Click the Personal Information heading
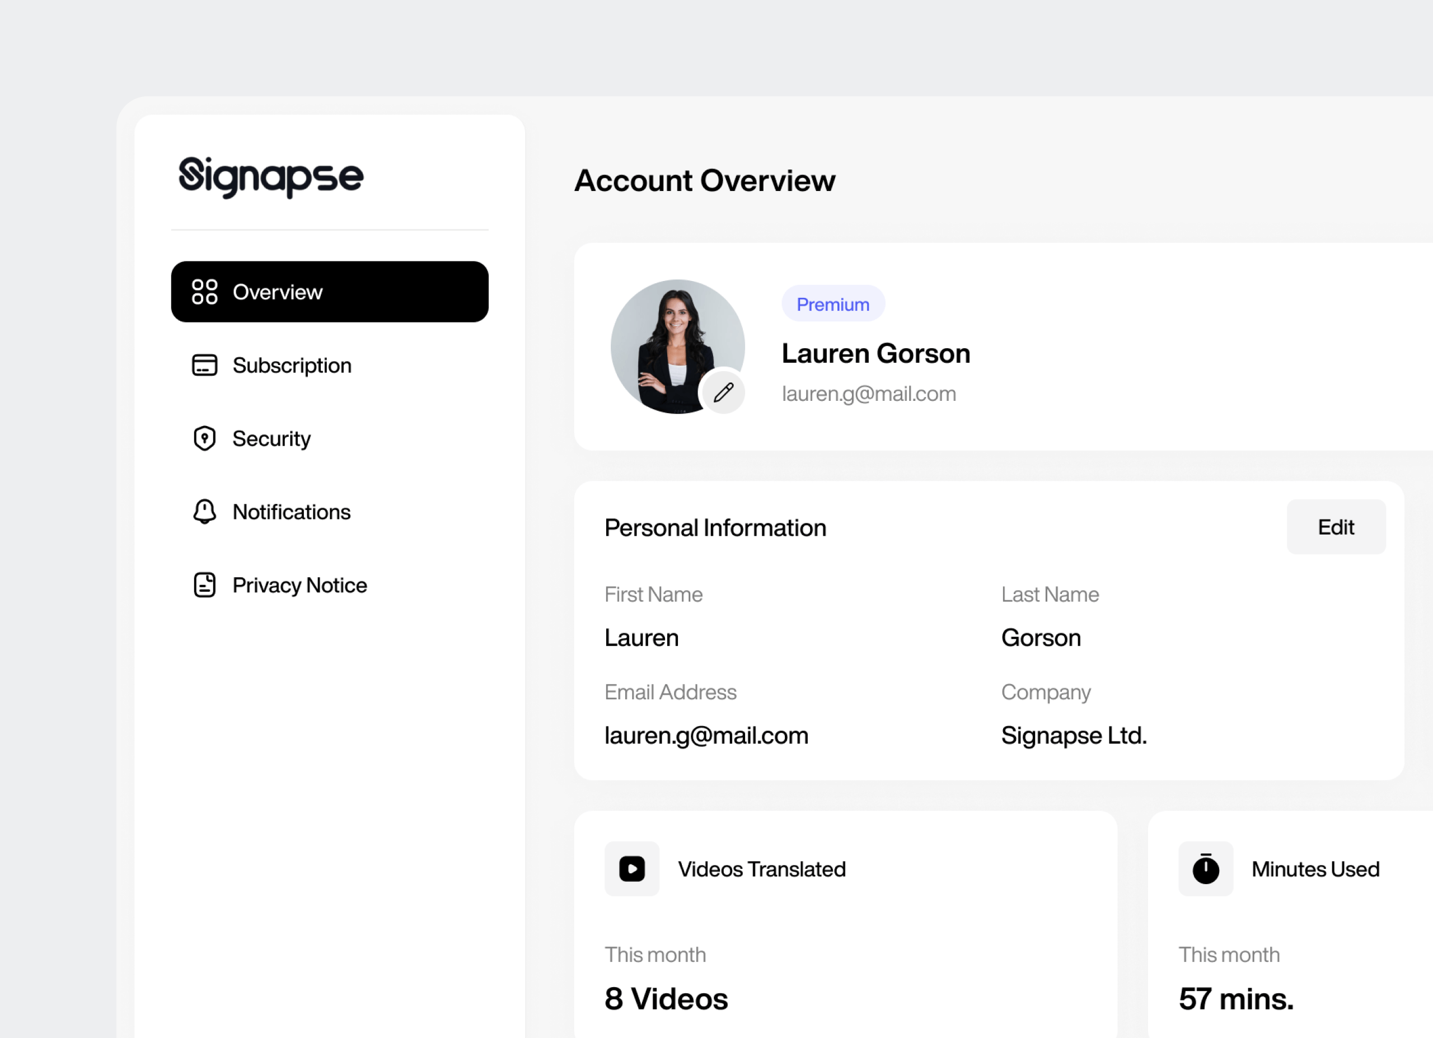Viewport: 1433px width, 1038px height. point(715,528)
